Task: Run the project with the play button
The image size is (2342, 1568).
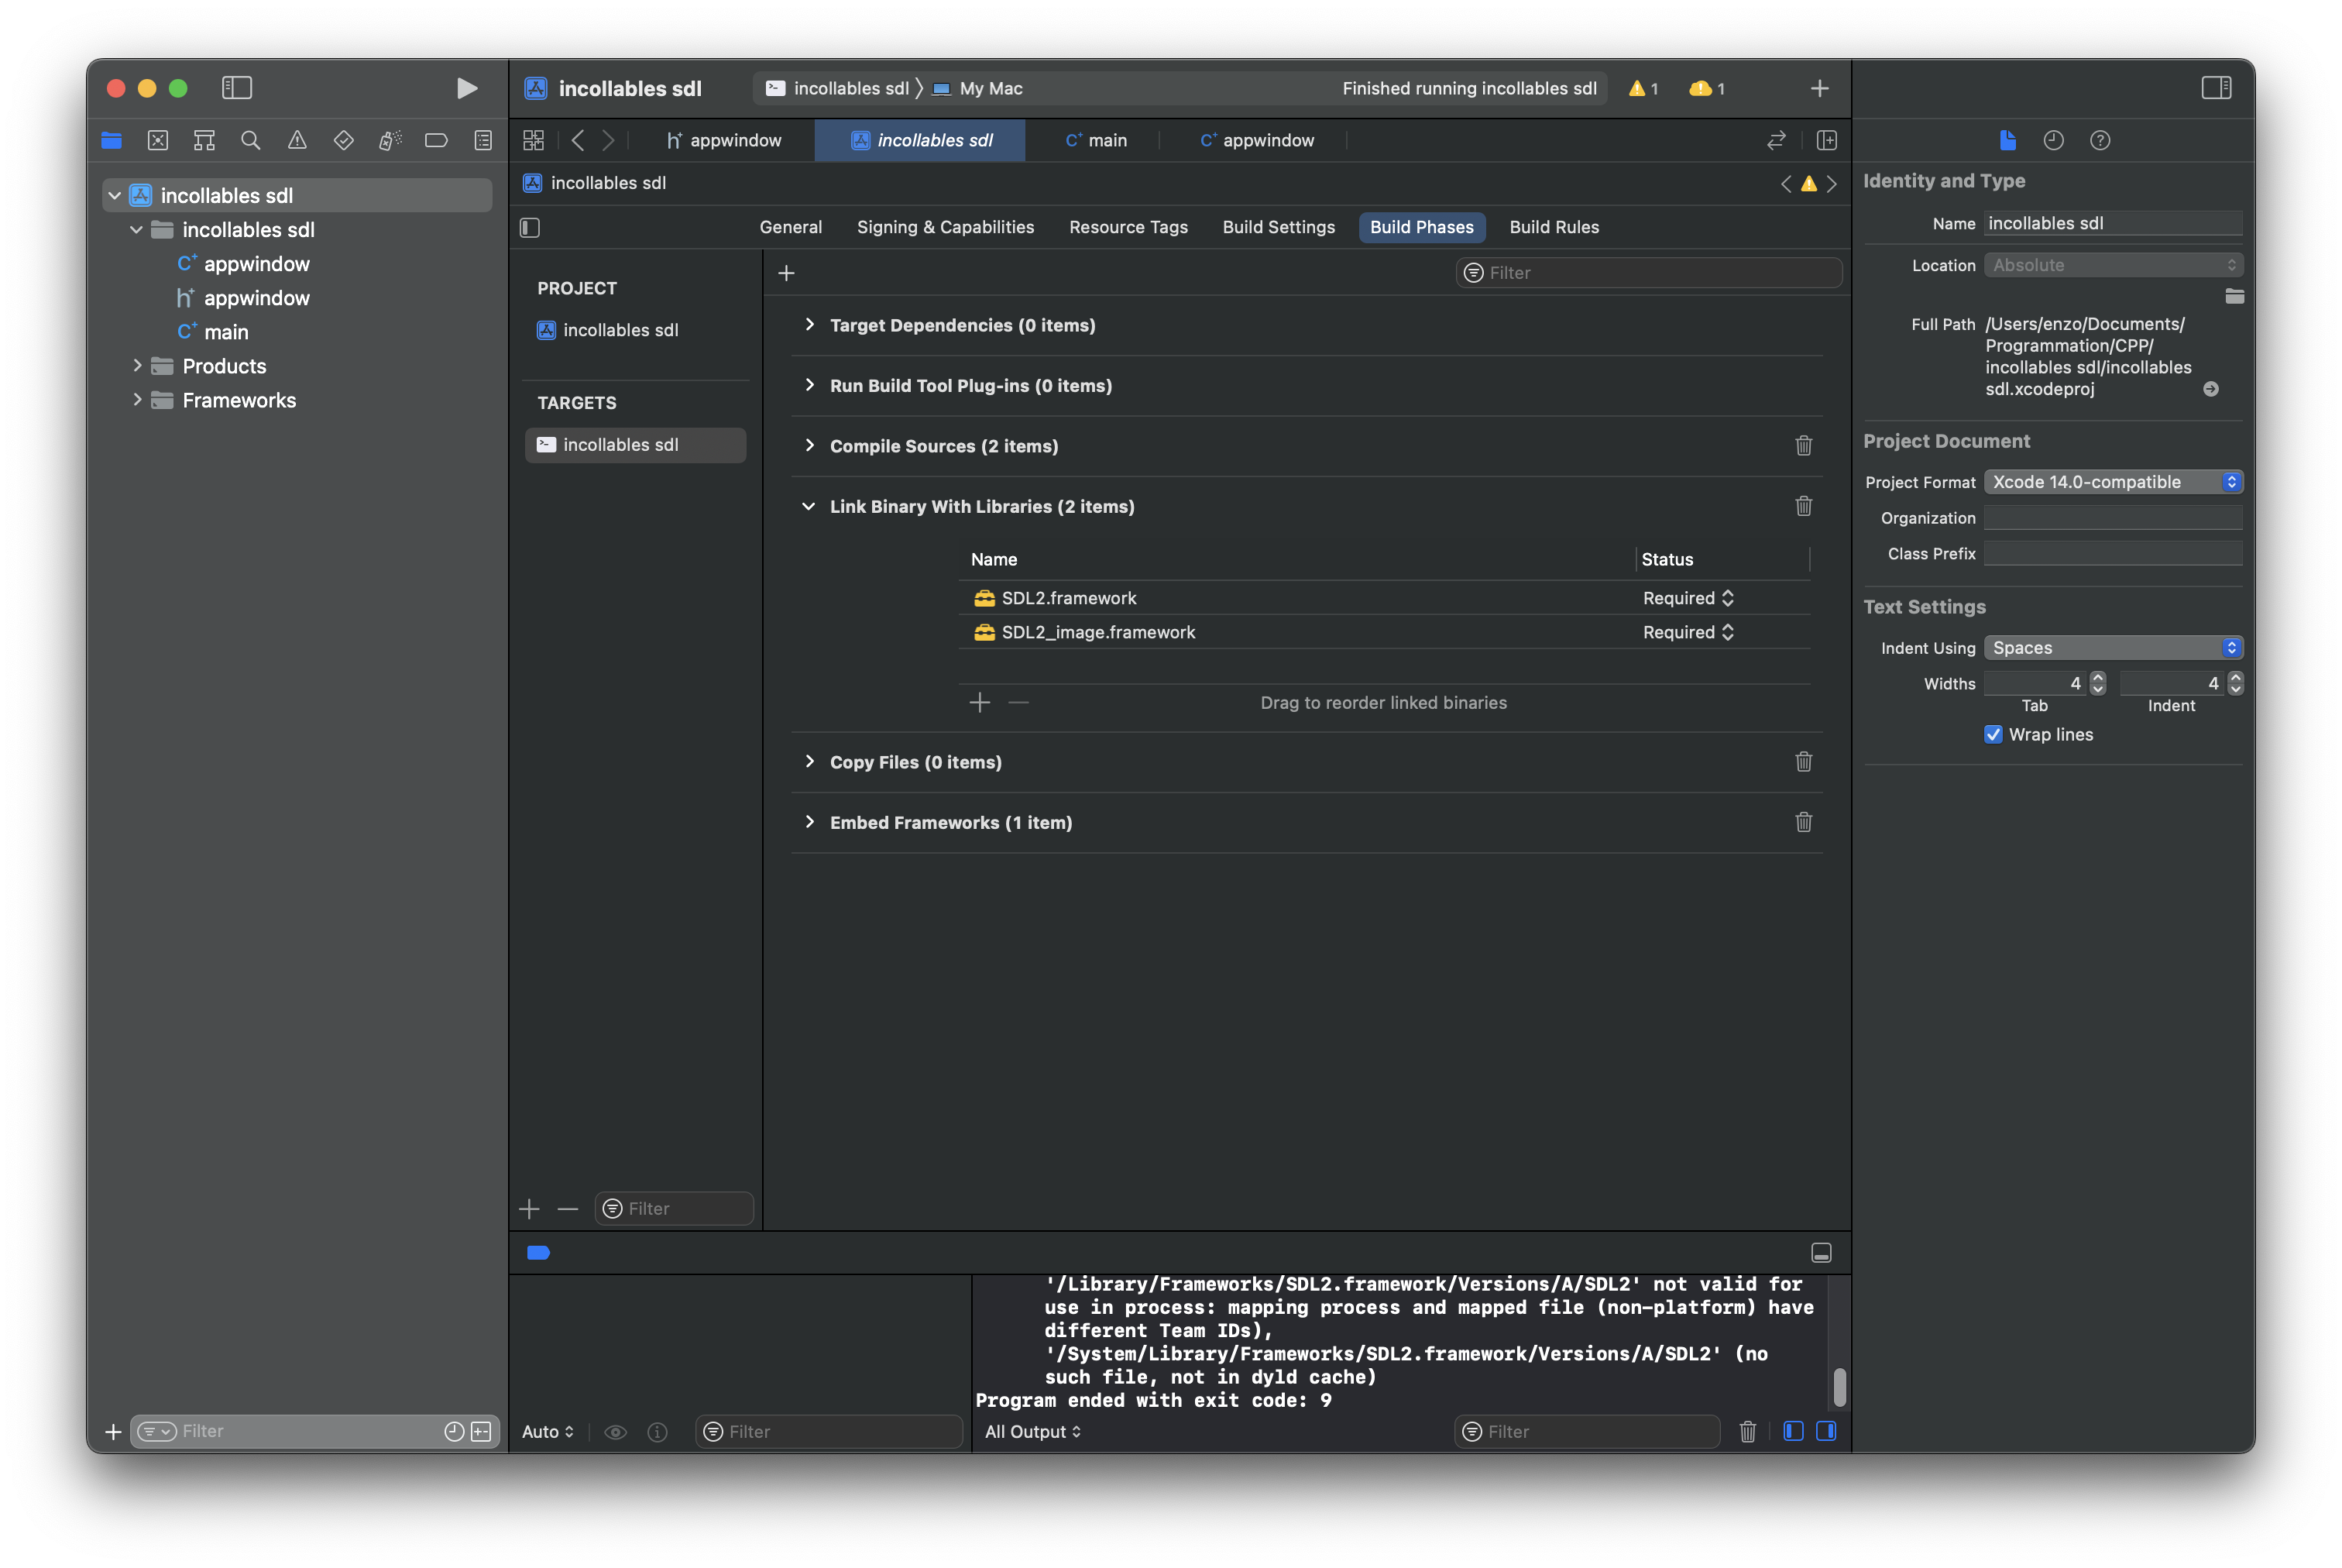Action: 465,88
